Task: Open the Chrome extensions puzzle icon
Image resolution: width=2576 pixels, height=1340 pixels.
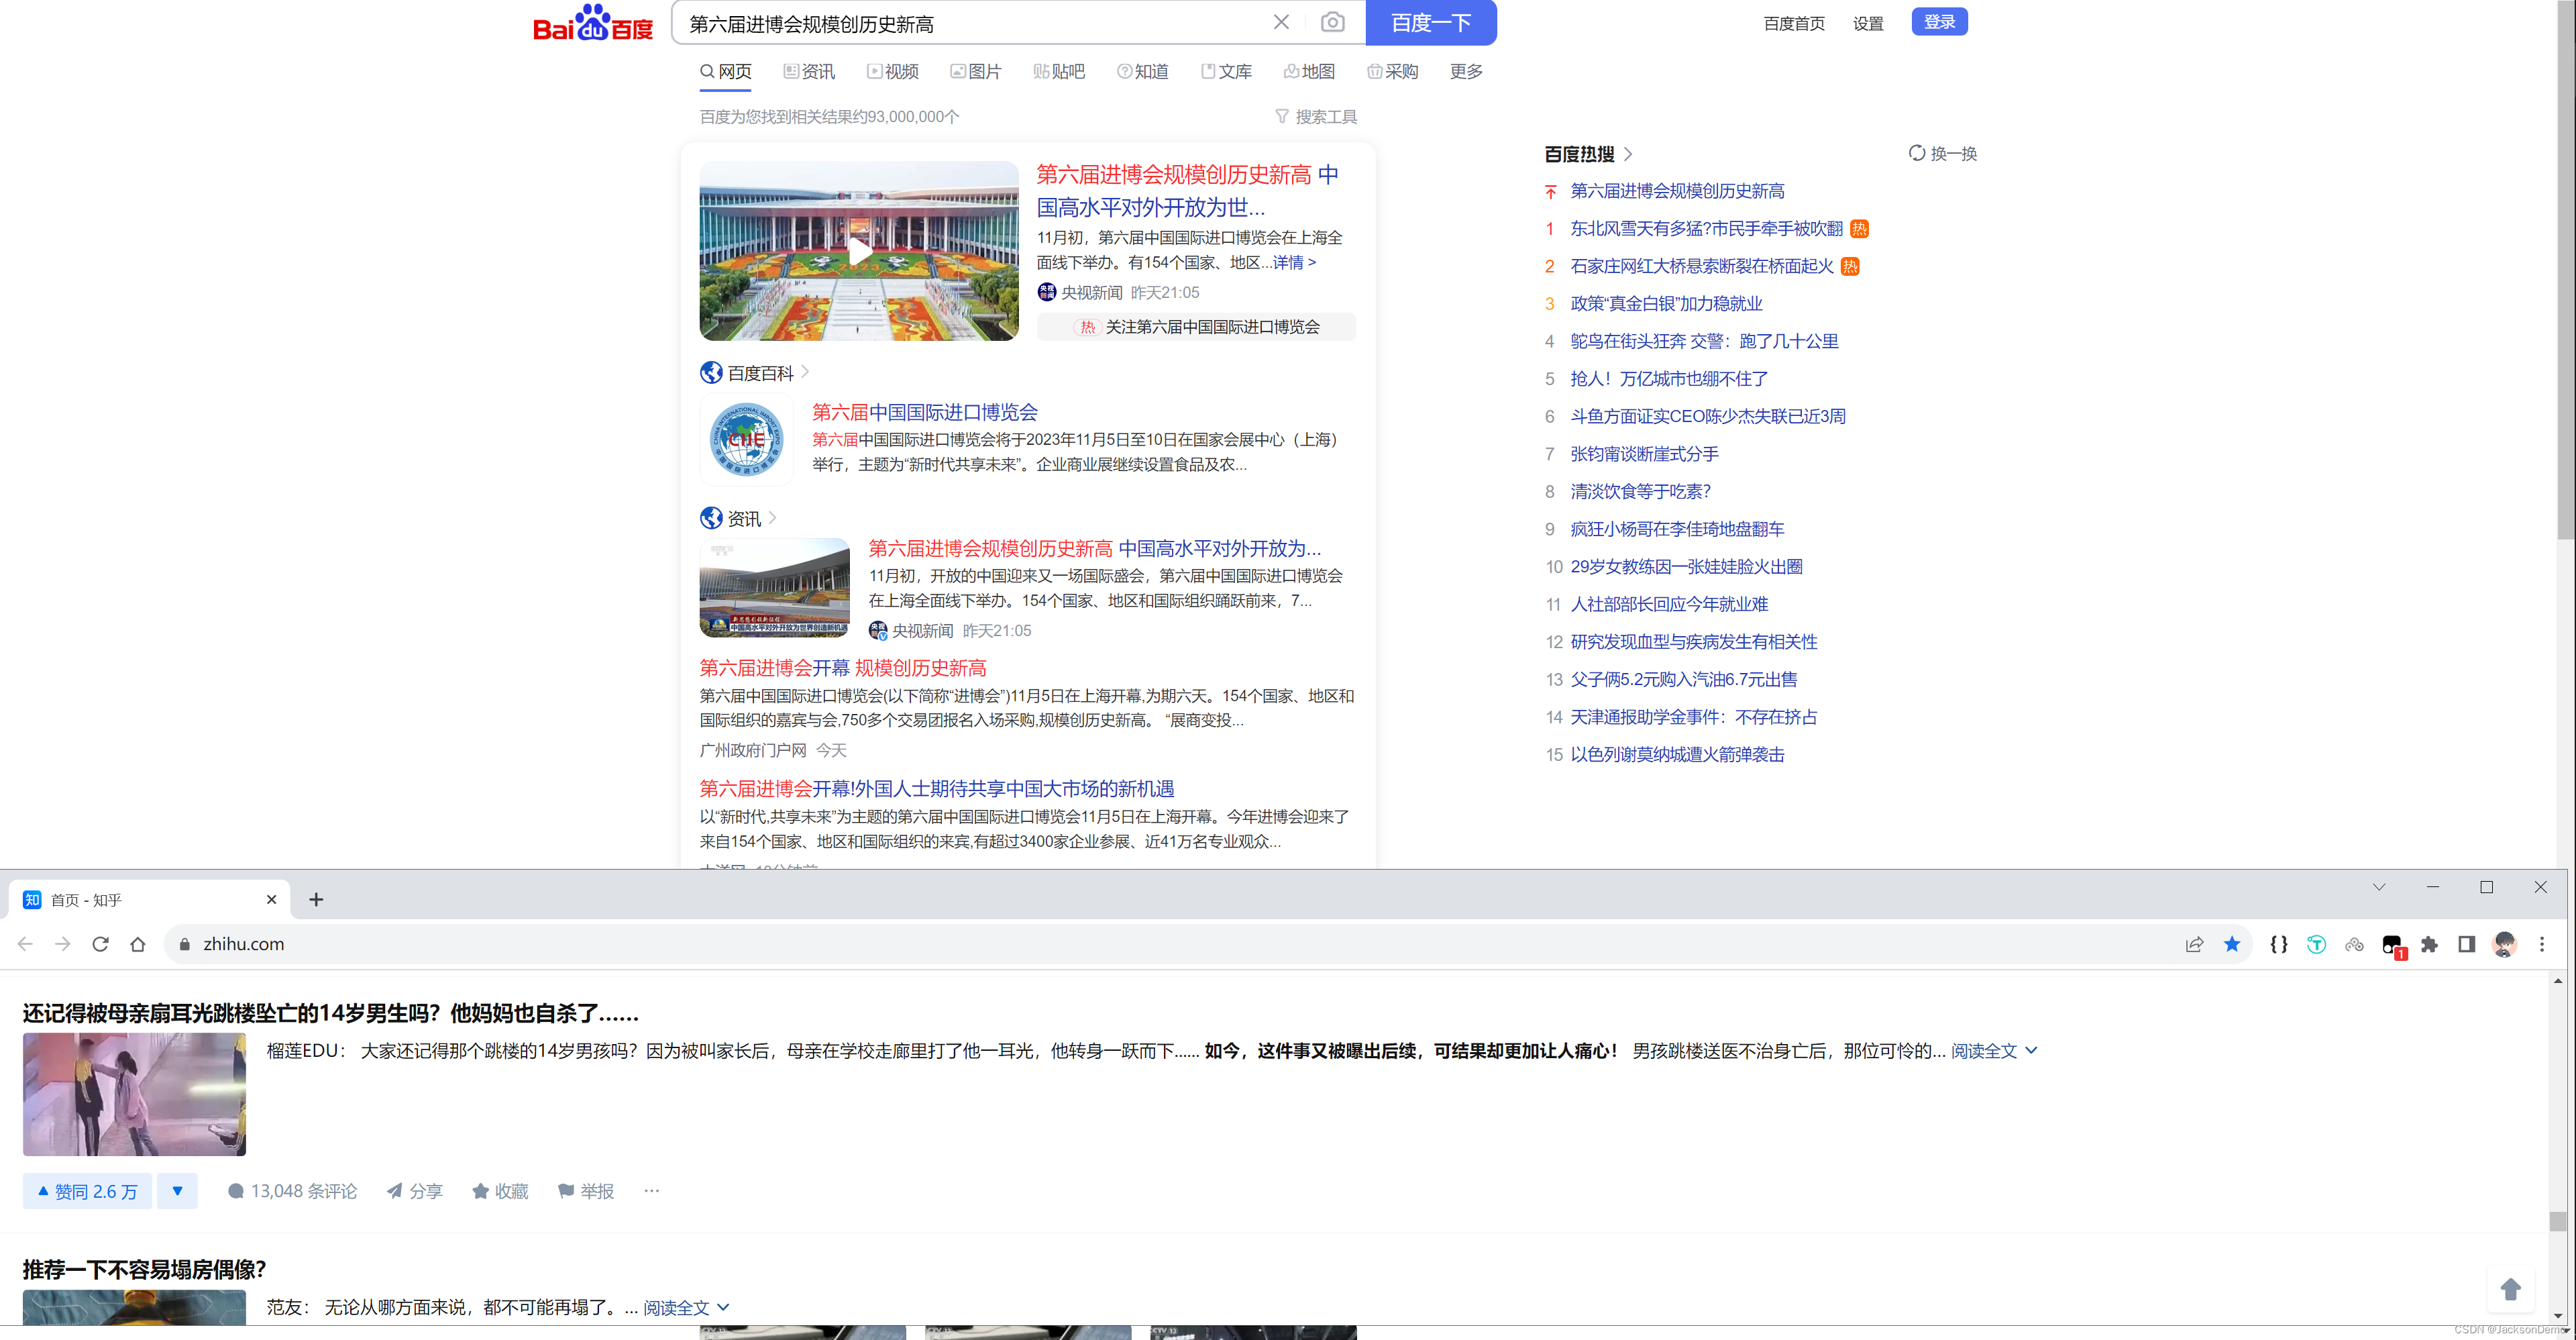Action: click(x=2429, y=944)
